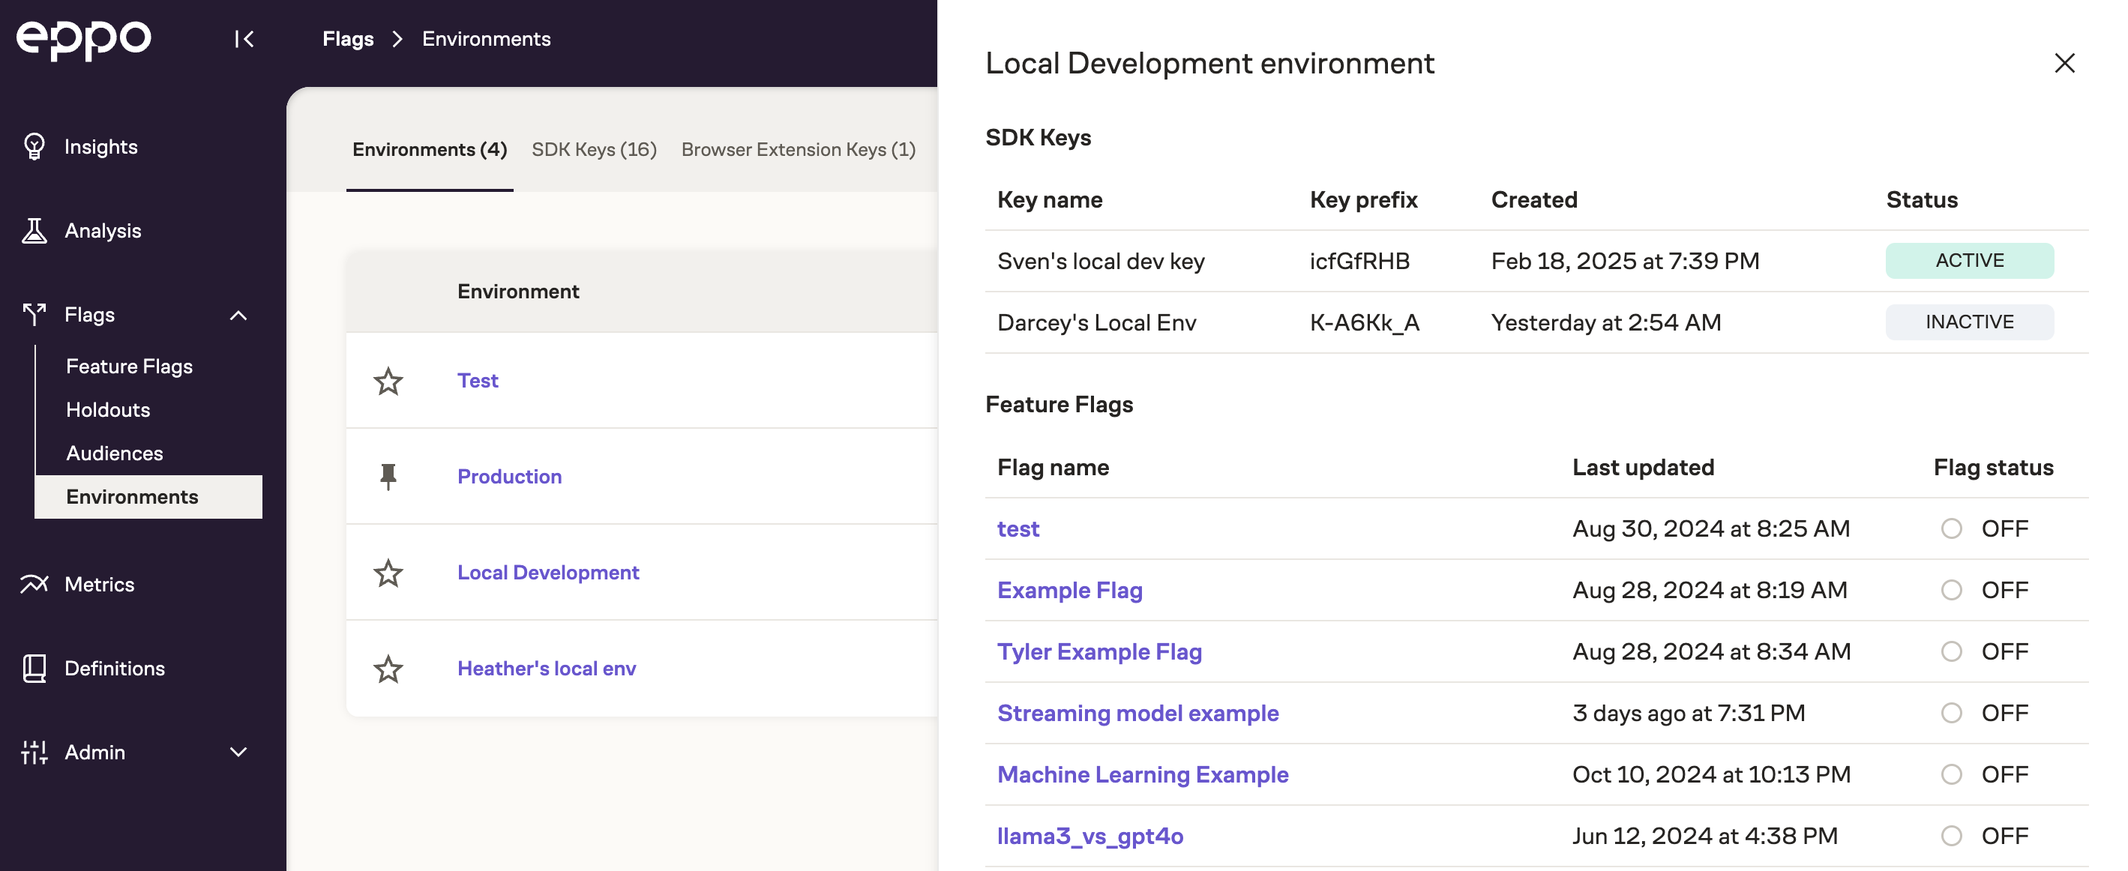
Task: Expand the Admin menu chevron
Action: pyautogui.click(x=238, y=752)
